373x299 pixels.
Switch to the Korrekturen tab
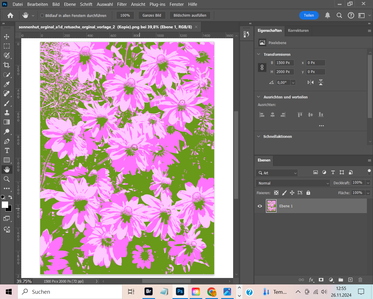tap(298, 30)
